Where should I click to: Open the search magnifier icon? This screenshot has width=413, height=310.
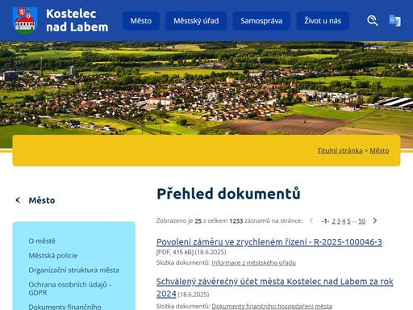373,21
